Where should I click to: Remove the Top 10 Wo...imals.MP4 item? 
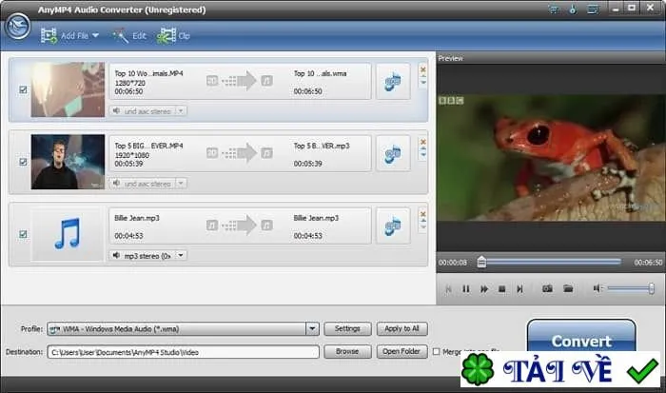tap(423, 69)
